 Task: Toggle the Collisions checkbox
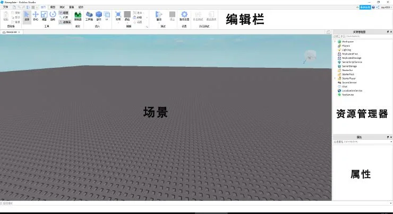64,13
